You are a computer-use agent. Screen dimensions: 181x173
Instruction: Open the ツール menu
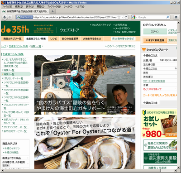[x=68, y=7]
